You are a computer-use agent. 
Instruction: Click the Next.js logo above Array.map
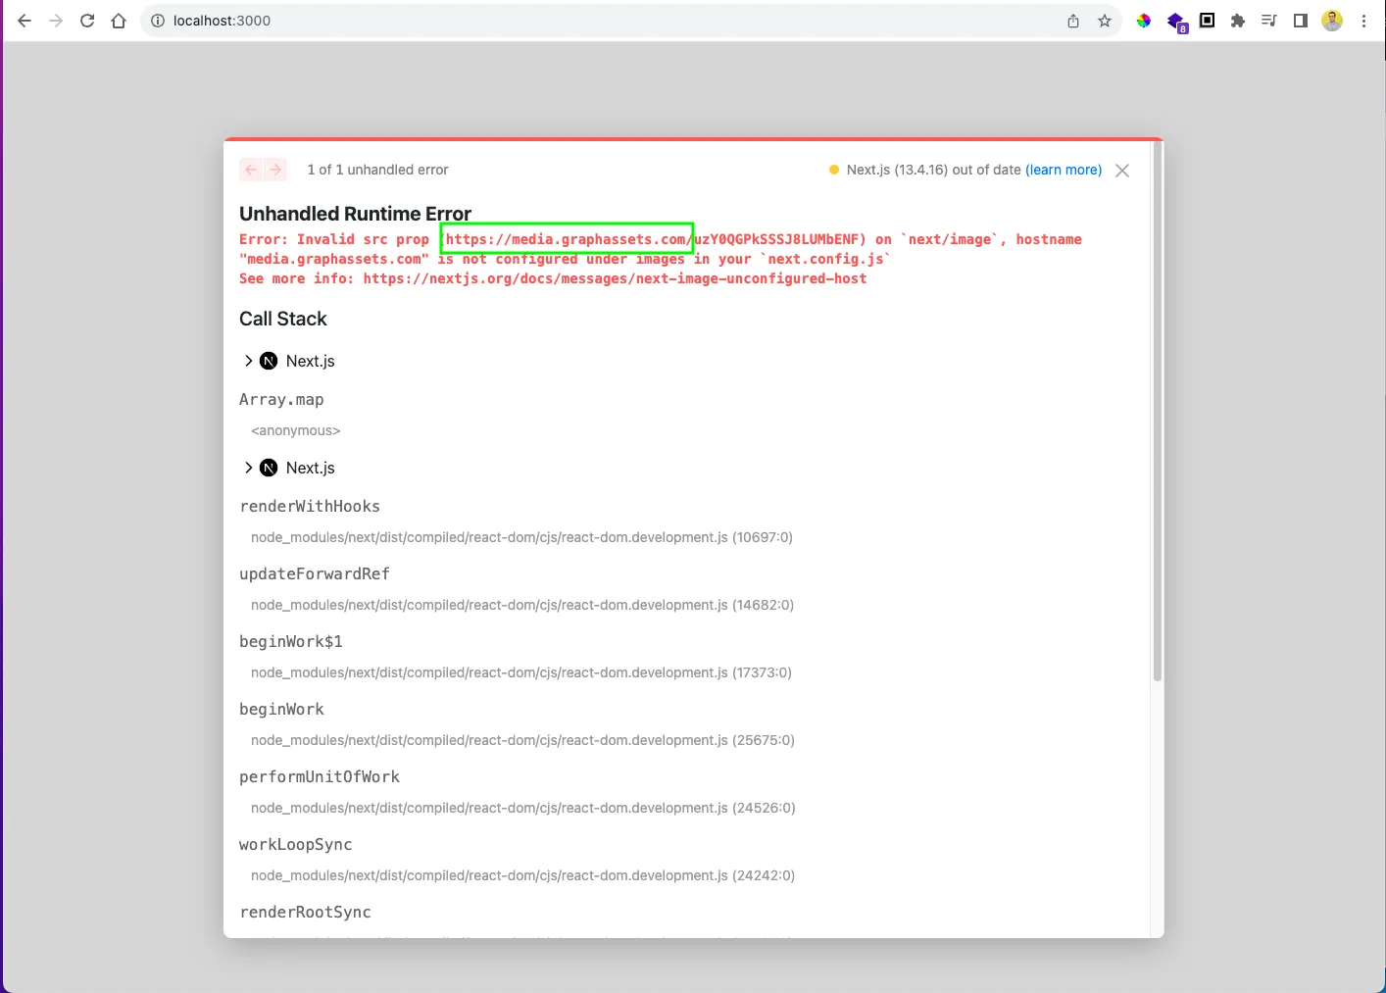pyautogui.click(x=269, y=361)
